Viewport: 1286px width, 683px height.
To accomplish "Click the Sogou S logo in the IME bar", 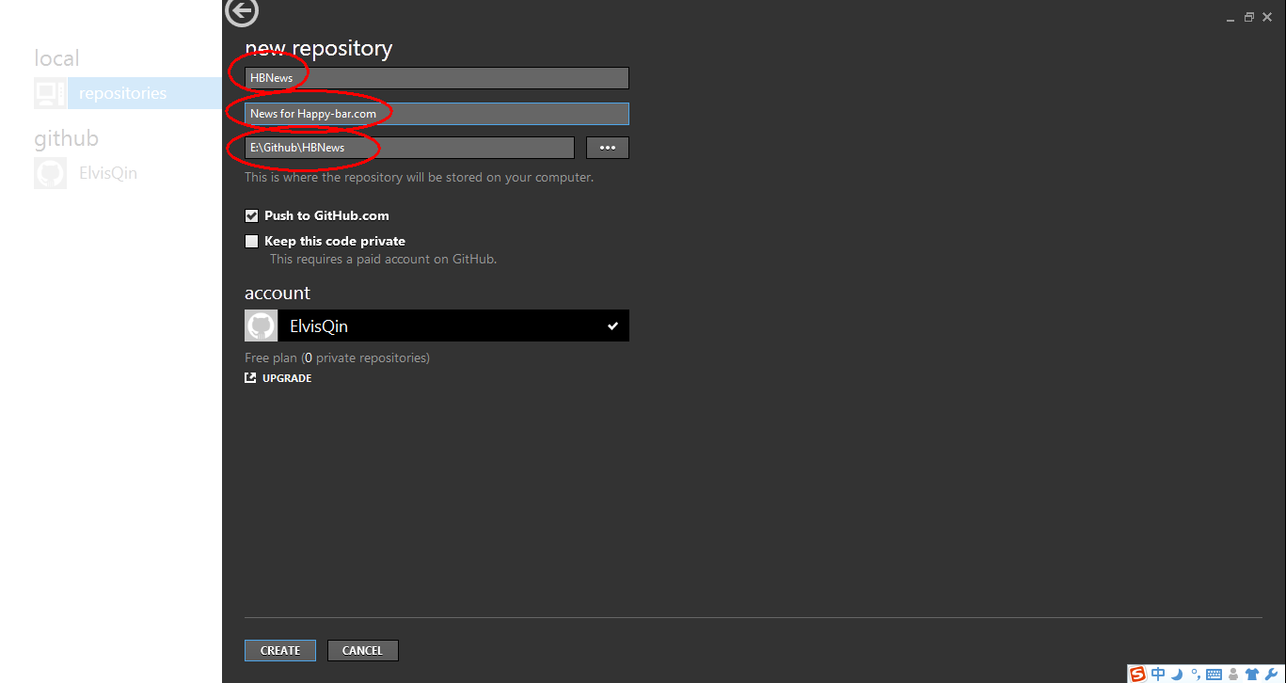I will coord(1137,674).
